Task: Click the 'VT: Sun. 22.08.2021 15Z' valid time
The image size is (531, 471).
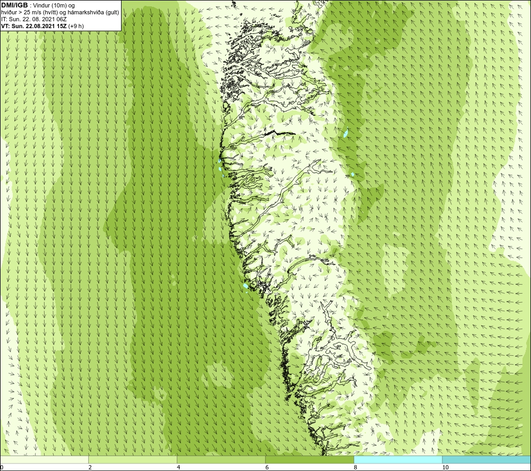Action: pos(34,26)
